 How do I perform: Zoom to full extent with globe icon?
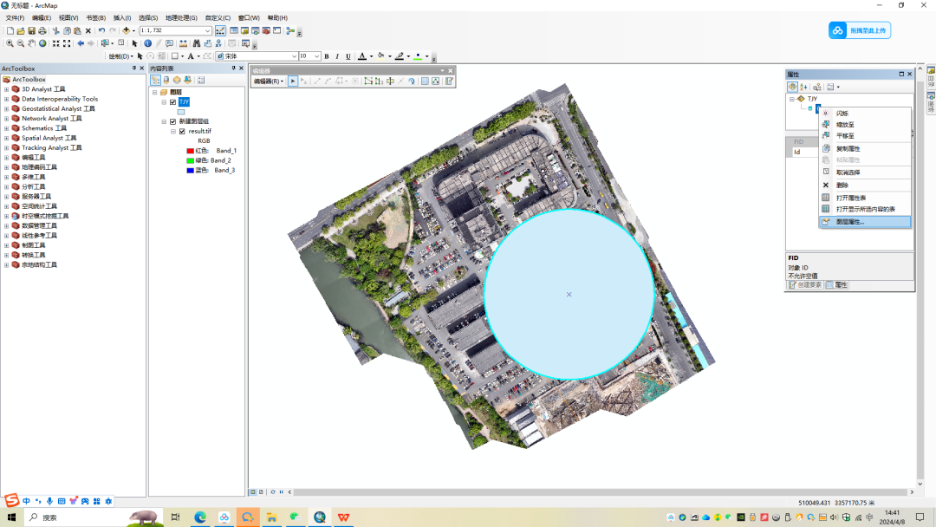tap(42, 43)
